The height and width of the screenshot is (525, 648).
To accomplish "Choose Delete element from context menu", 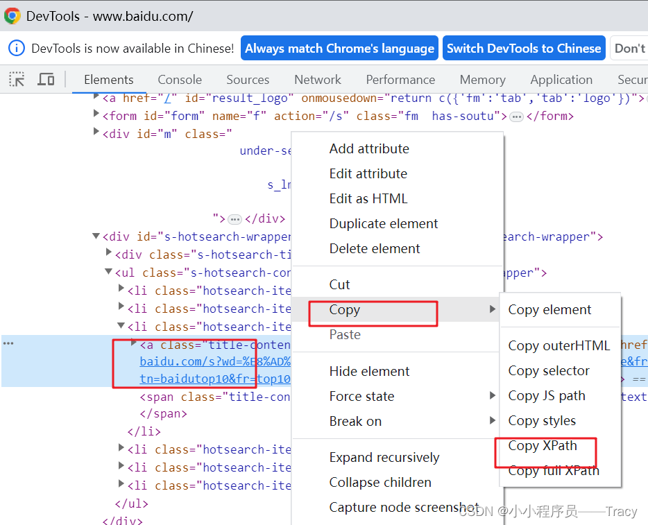I will click(398, 249).
